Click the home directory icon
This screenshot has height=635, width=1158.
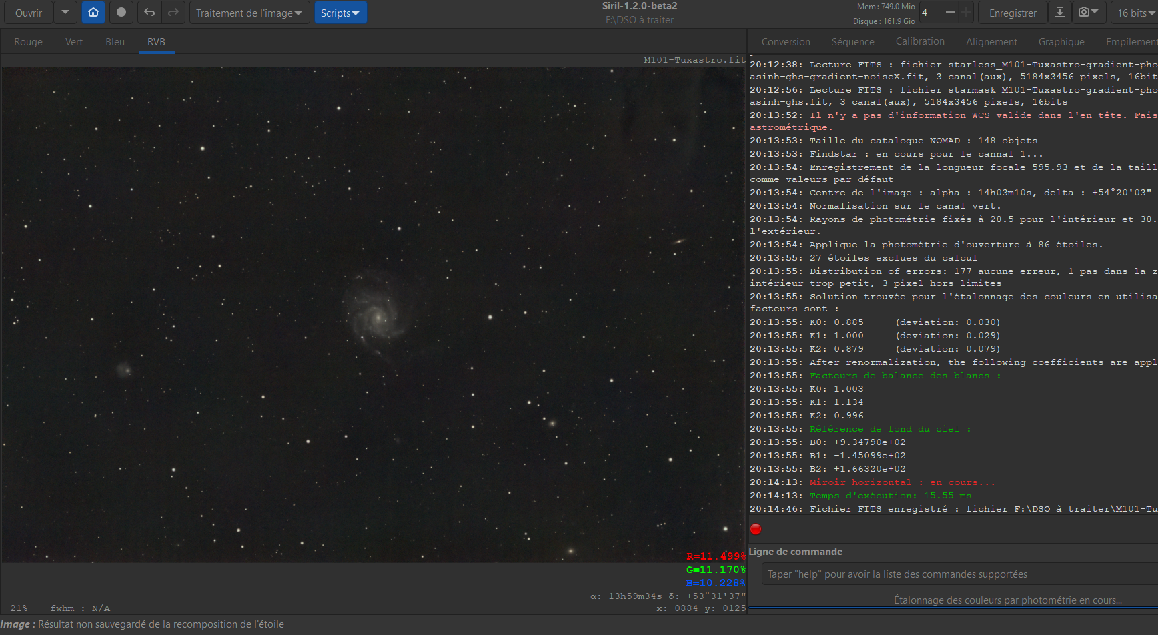tap(93, 13)
